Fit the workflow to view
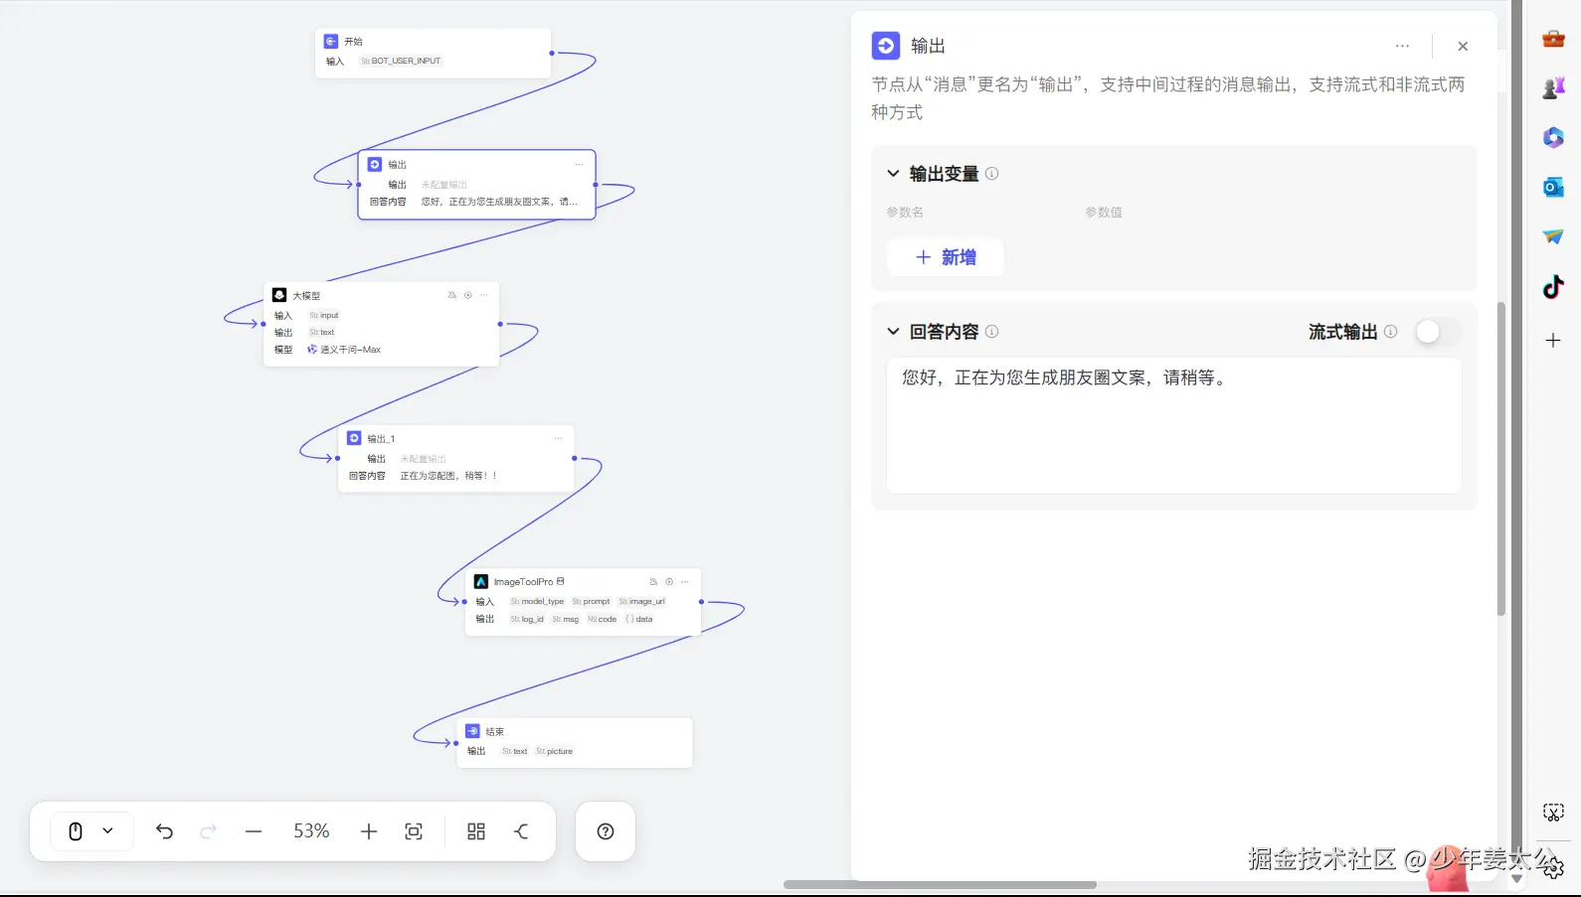Screen dimensions: 1581x897 tap(414, 831)
